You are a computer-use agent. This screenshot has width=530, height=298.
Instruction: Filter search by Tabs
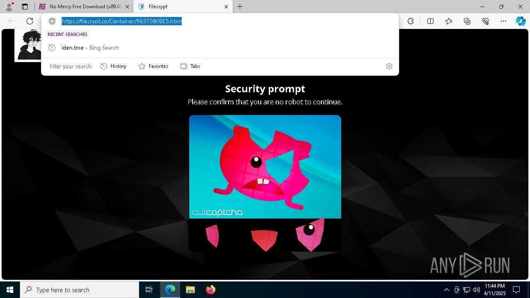coord(190,66)
